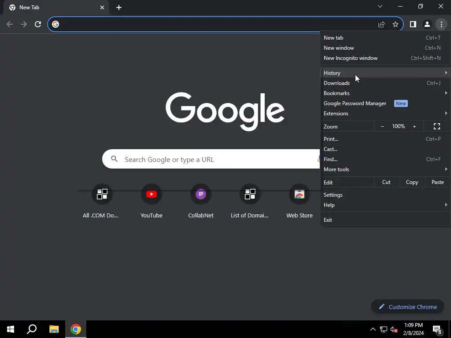This screenshot has width=451, height=338.
Task: Open Windows taskbar search
Action: coord(32,329)
